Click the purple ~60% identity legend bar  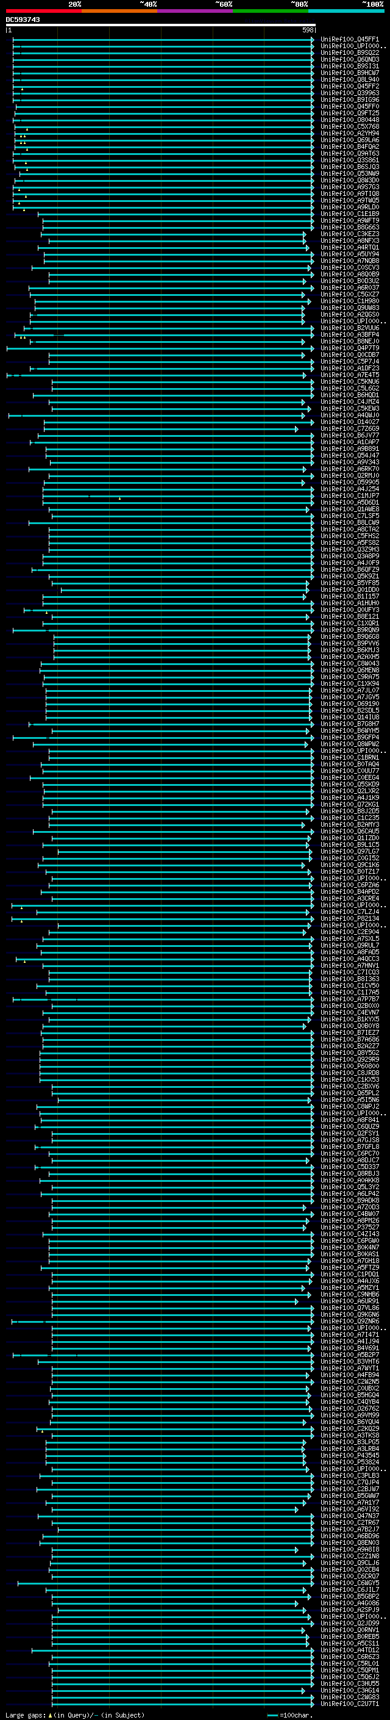point(194,11)
